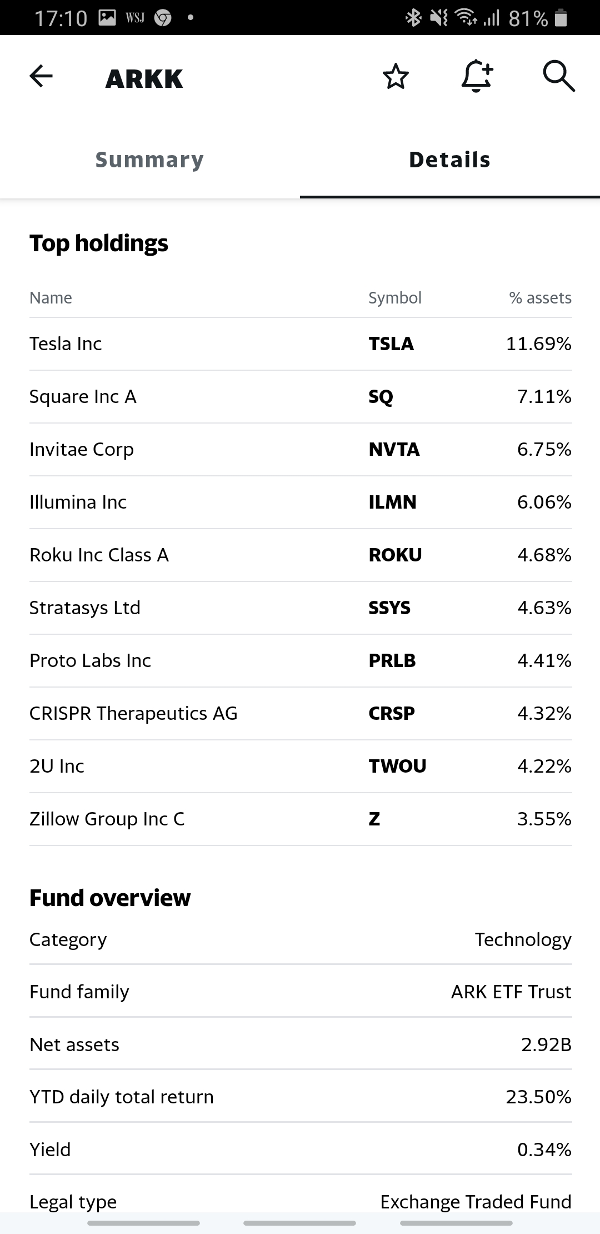Tap the Bluetooth status bar icon
600x1234 pixels.
point(413,18)
